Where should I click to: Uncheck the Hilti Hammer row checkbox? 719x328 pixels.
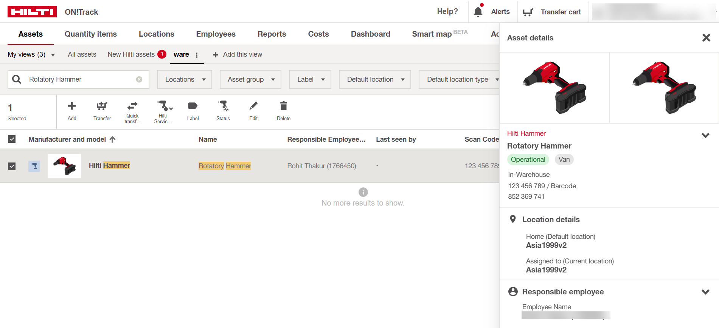12,166
